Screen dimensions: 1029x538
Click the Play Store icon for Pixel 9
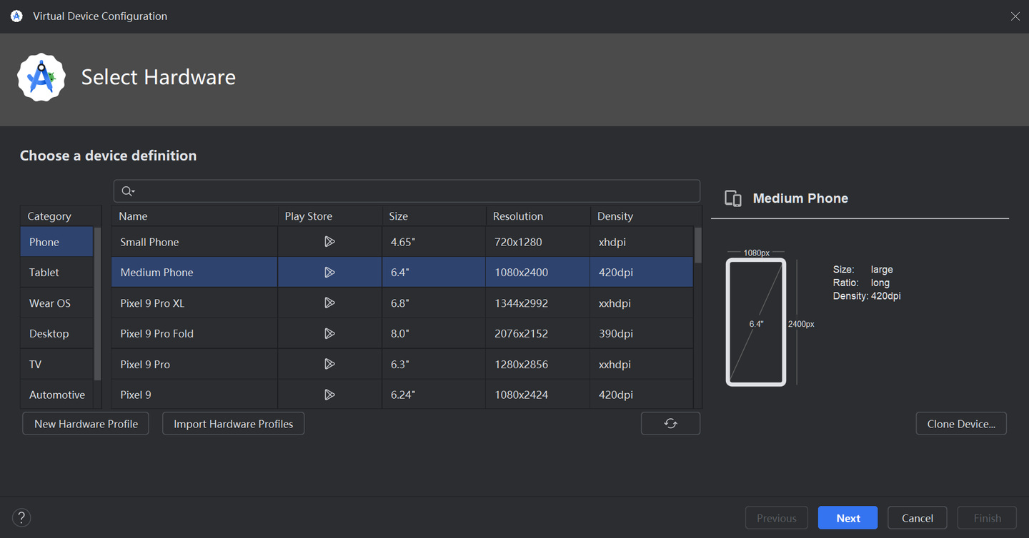tap(329, 395)
